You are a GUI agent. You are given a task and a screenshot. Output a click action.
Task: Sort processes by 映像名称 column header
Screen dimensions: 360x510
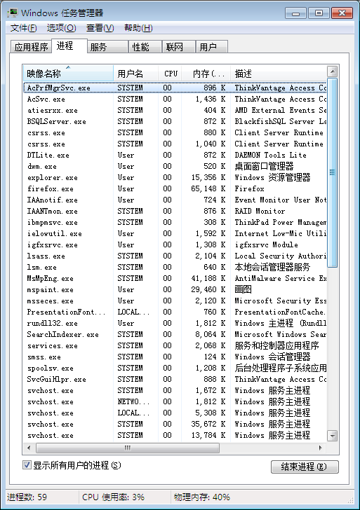[x=68, y=74]
